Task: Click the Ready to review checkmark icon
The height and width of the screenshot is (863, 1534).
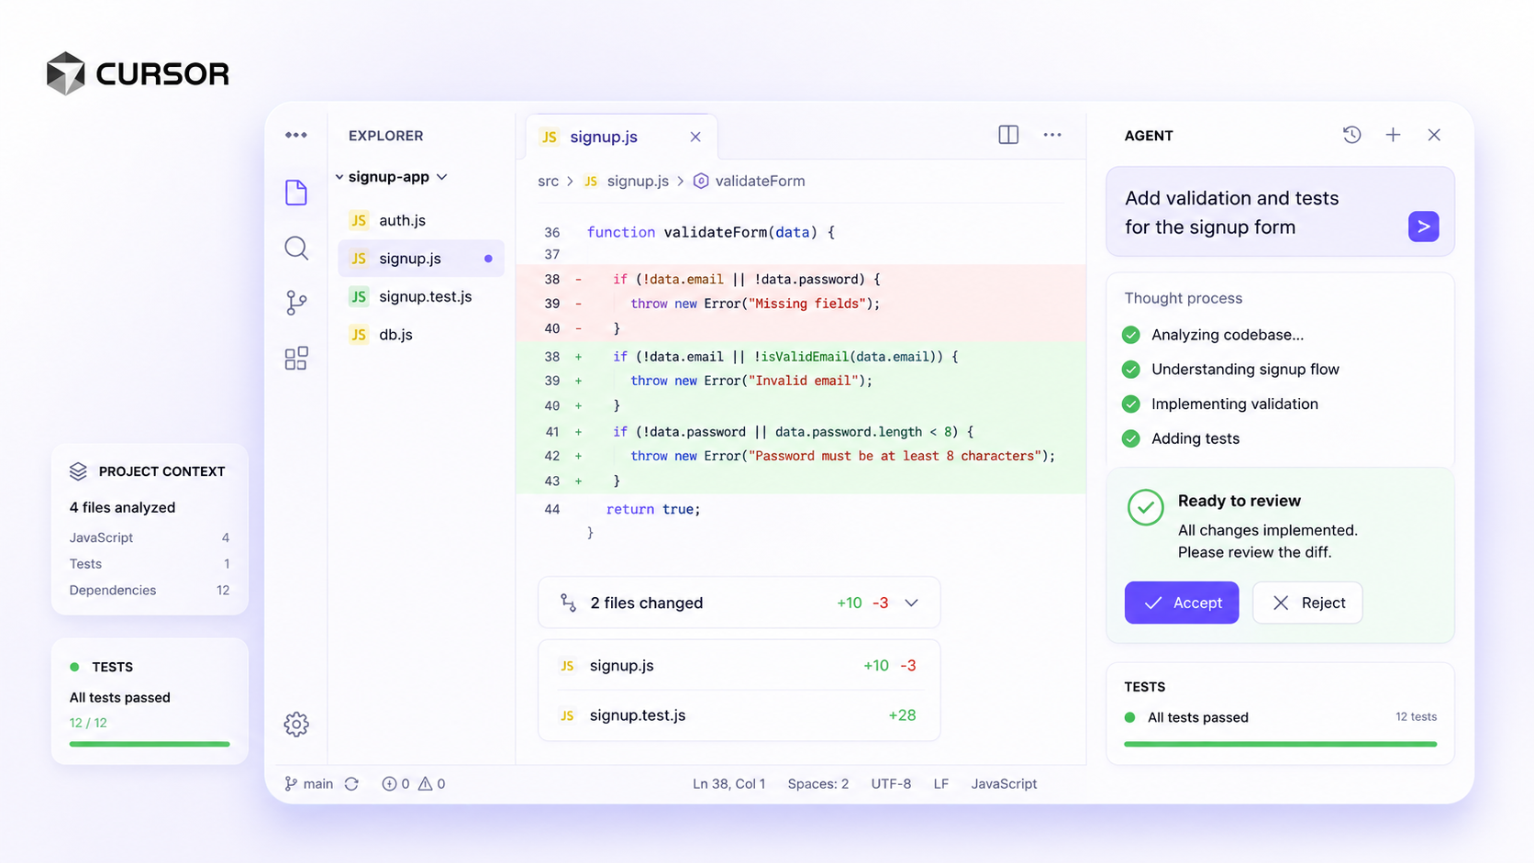Action: (x=1145, y=507)
